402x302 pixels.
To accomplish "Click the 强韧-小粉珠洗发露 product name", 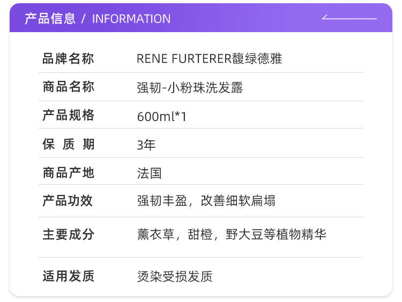I will pyautogui.click(x=190, y=87).
